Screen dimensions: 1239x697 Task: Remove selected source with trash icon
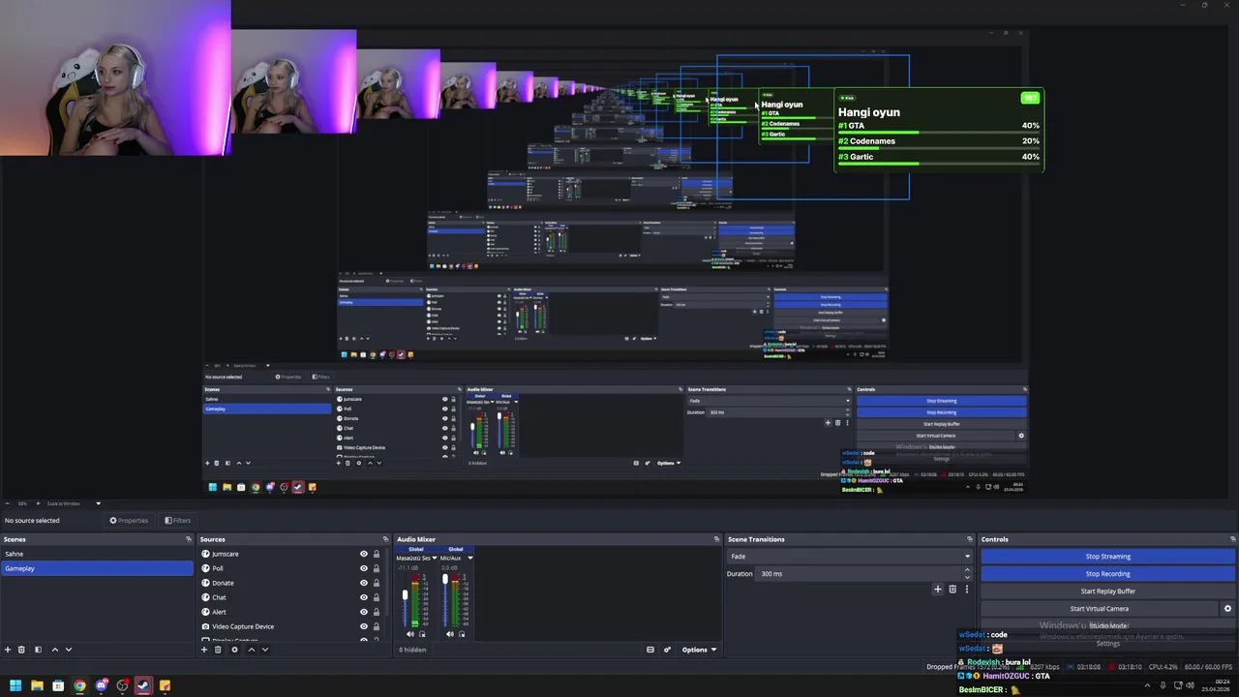coord(218,650)
